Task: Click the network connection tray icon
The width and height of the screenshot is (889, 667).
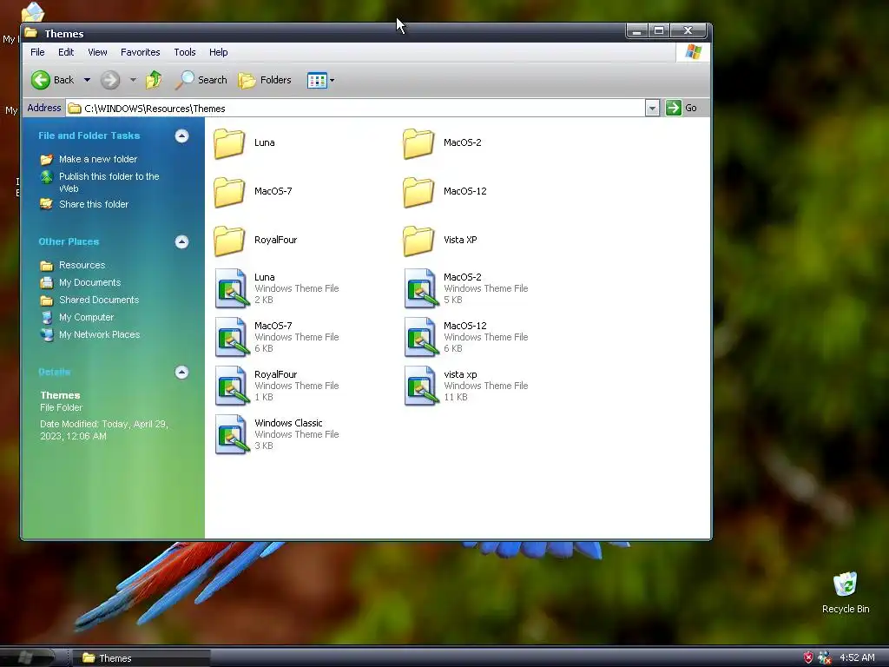Action: (825, 657)
